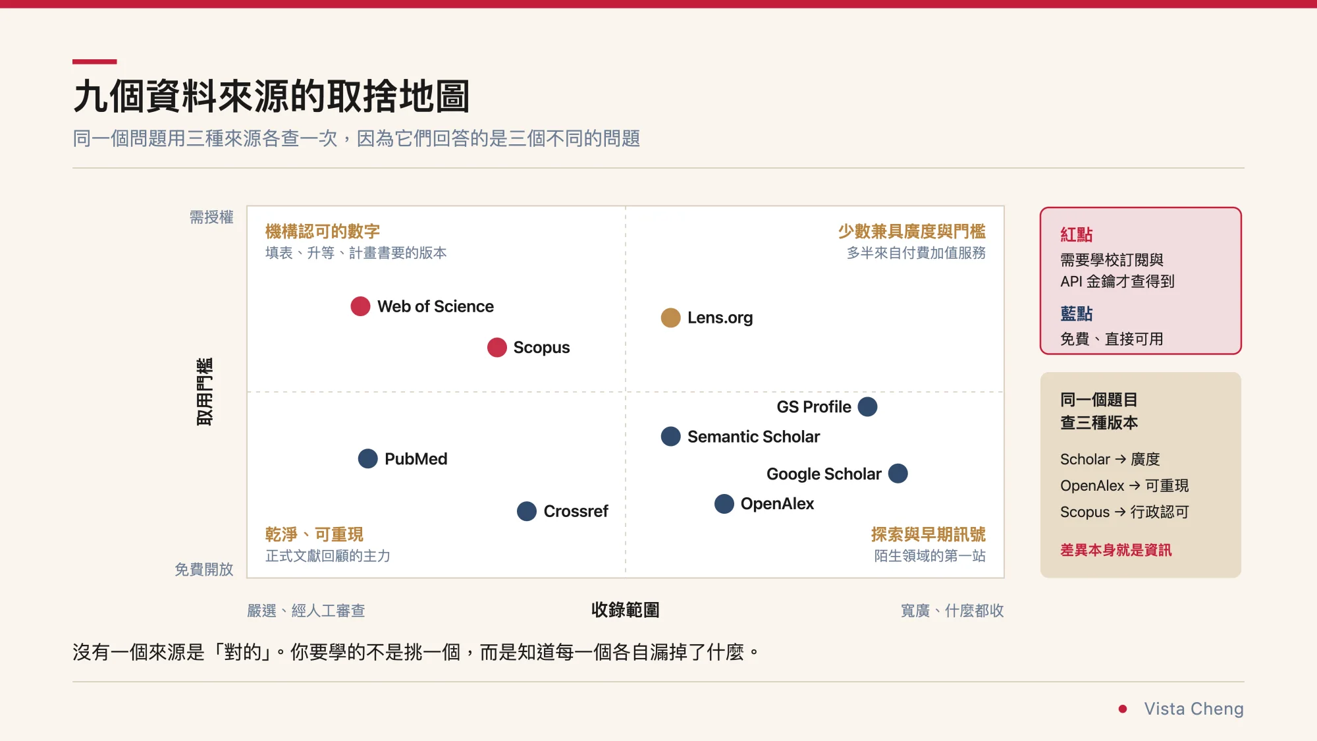Click the text 正式文獻回顧的主力
The image size is (1317, 741).
coord(328,556)
